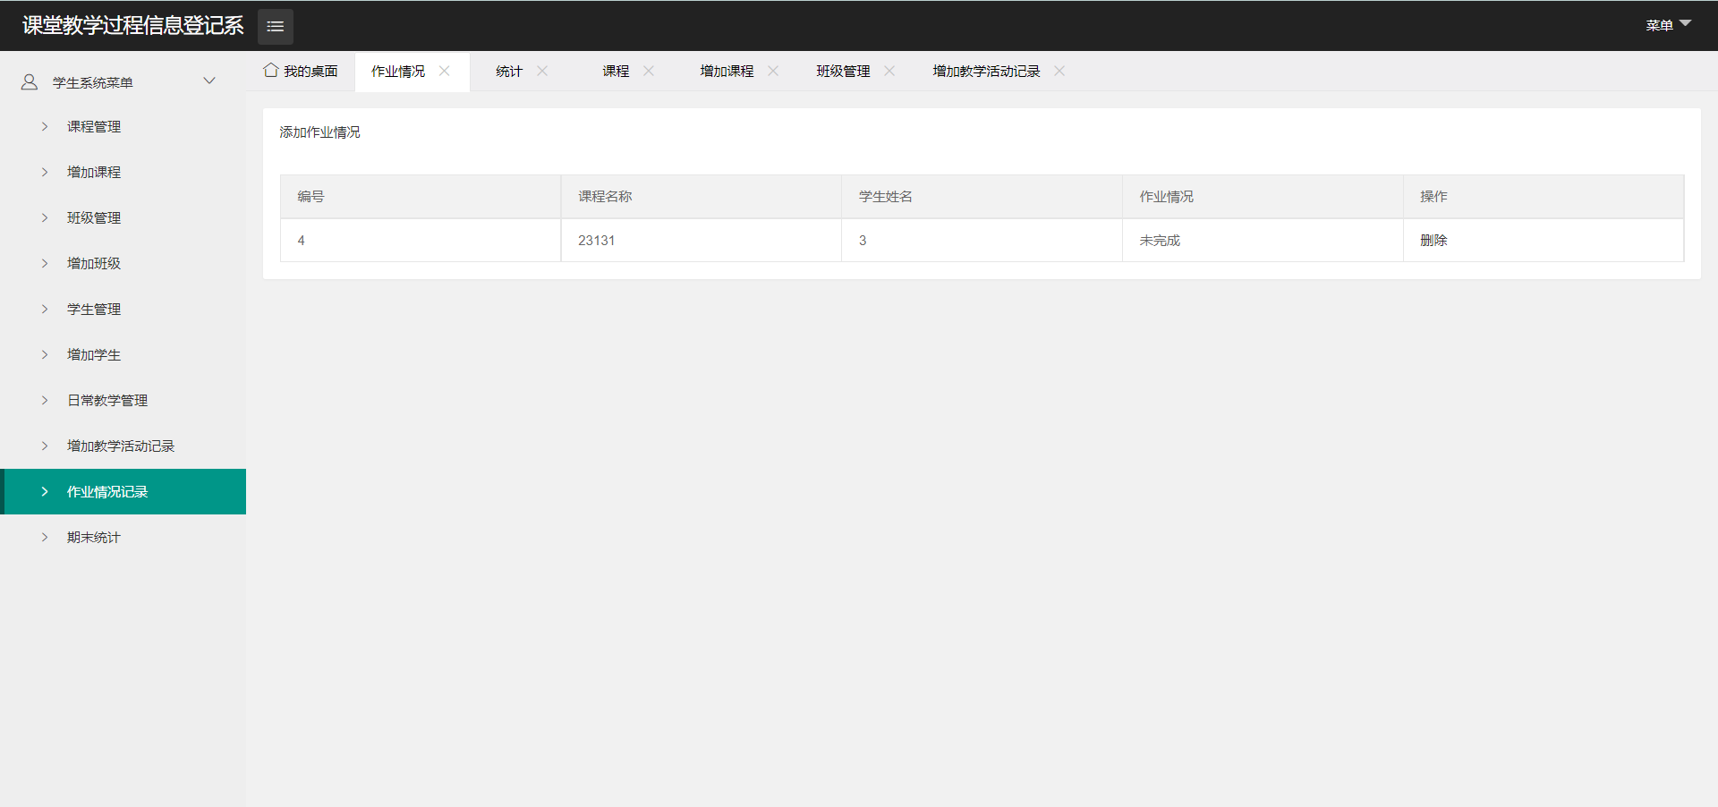The width and height of the screenshot is (1718, 807).
Task: Click the chevron beside 日常教学管理
Action: click(45, 400)
